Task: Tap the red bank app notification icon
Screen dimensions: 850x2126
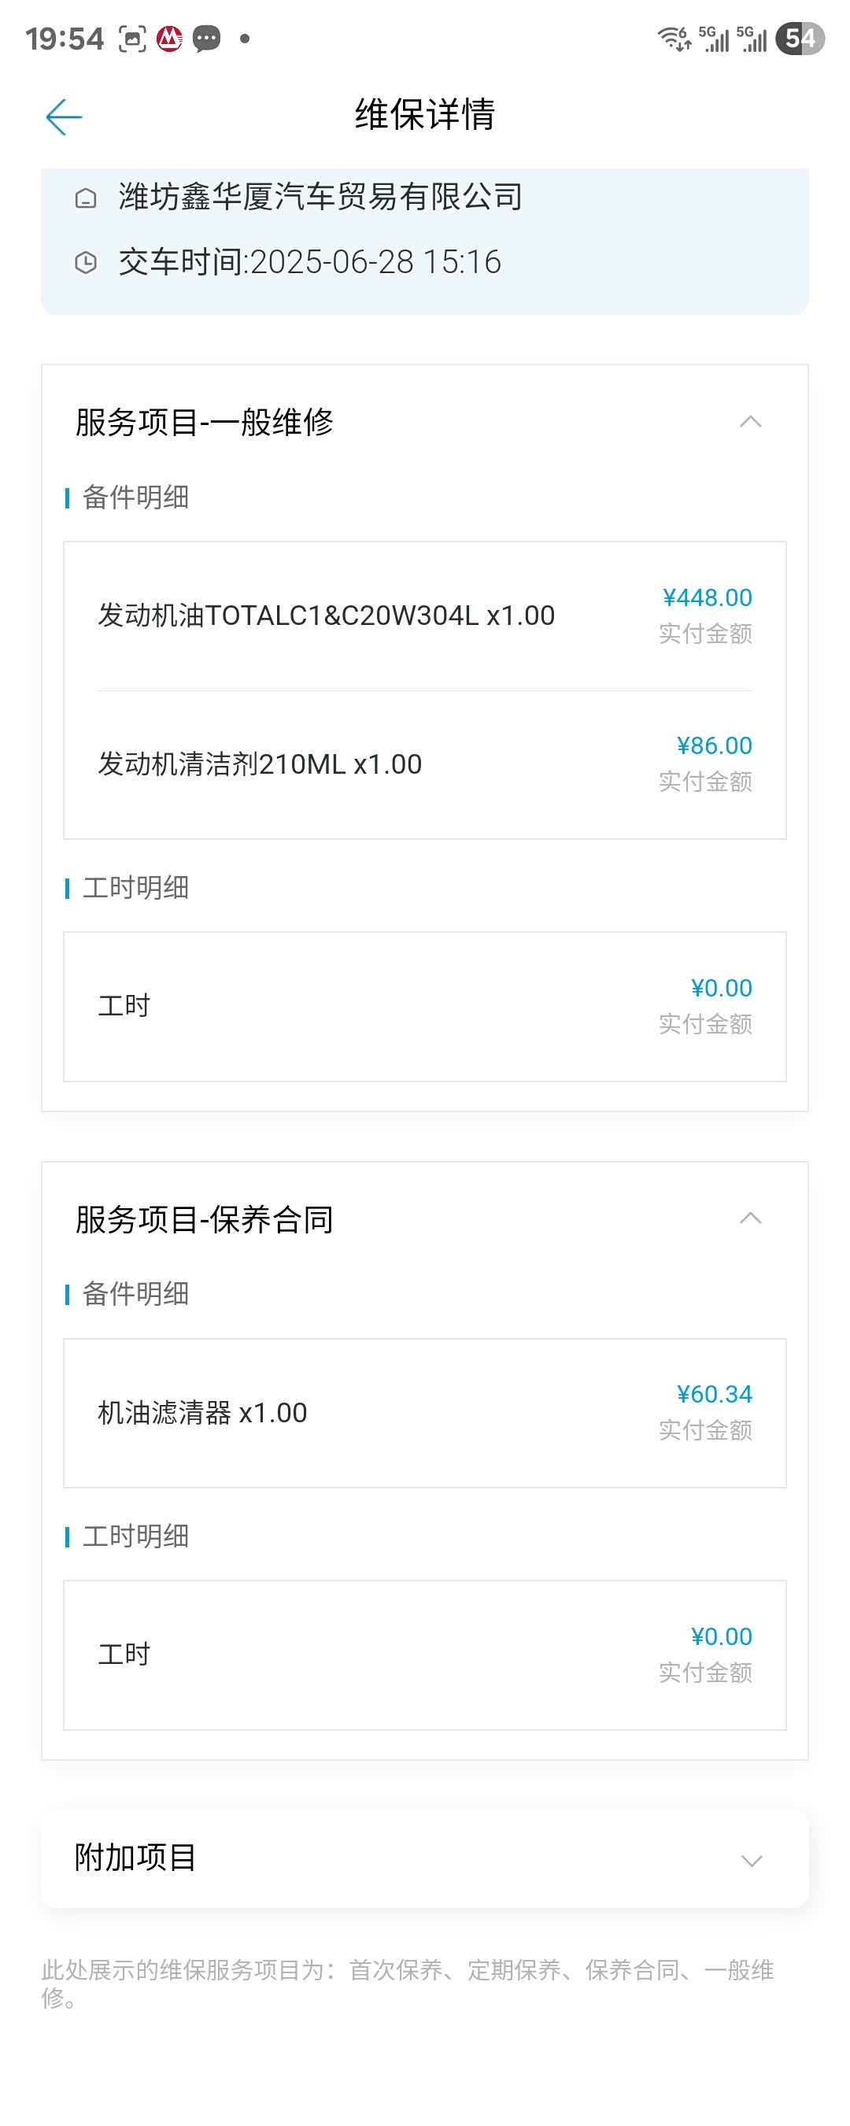Action: click(x=169, y=39)
